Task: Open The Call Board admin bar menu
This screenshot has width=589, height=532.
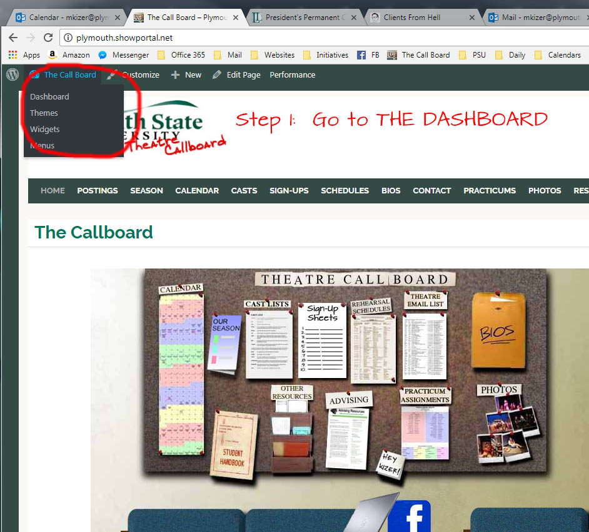Action: (x=63, y=75)
